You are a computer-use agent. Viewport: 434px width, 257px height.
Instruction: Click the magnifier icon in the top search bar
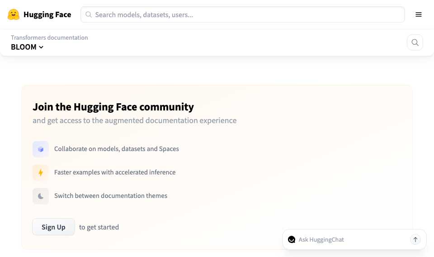tap(88, 14)
